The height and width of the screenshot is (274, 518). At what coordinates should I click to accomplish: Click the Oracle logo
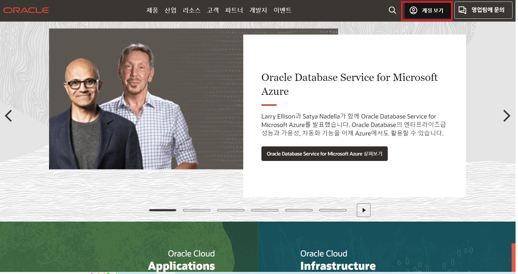pos(26,10)
